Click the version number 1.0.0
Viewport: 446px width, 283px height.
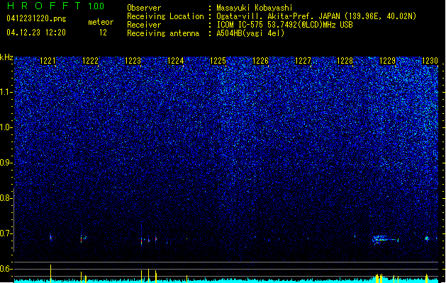coord(96,6)
